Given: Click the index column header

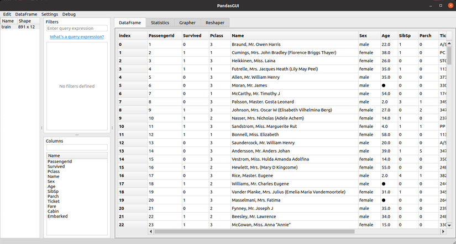Looking at the screenshot, I should click(133, 36).
